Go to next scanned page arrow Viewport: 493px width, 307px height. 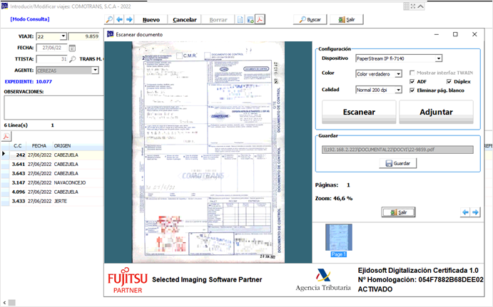coord(475,212)
